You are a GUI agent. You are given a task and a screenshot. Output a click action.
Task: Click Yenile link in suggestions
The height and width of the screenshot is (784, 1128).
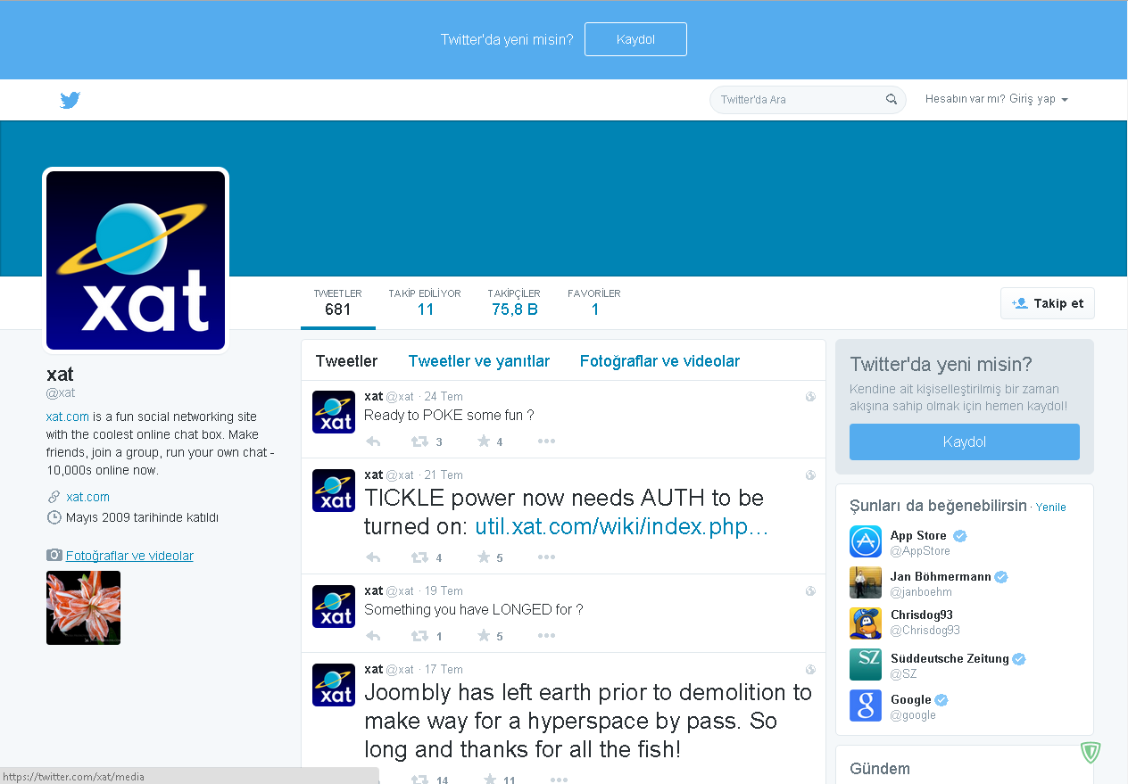(1051, 508)
